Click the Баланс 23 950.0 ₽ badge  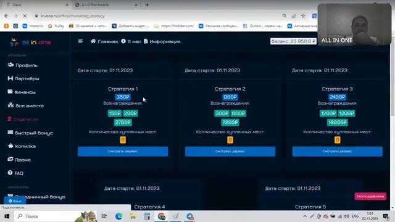(293, 41)
